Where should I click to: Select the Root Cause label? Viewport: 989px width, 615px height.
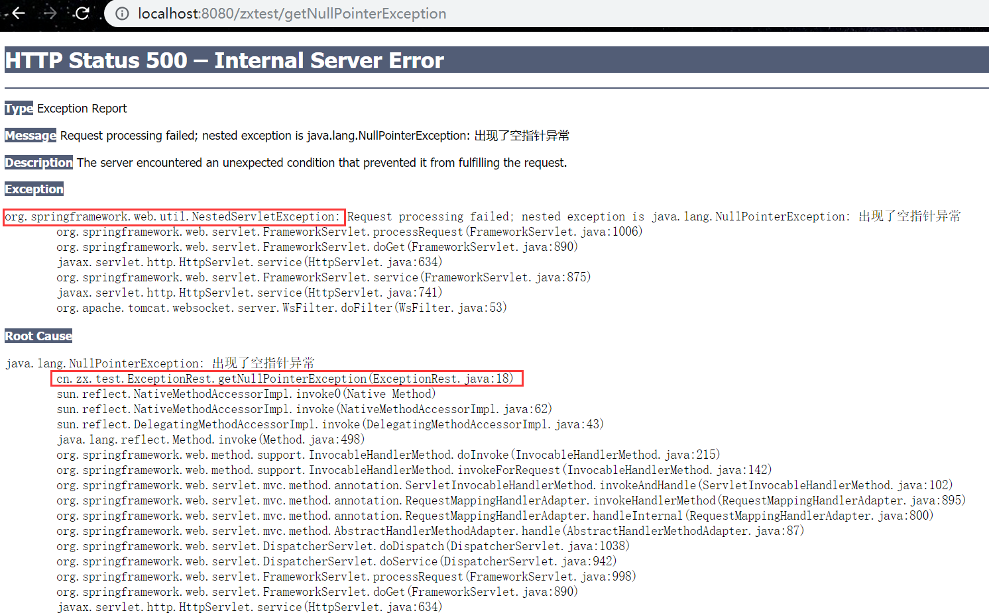tap(38, 336)
